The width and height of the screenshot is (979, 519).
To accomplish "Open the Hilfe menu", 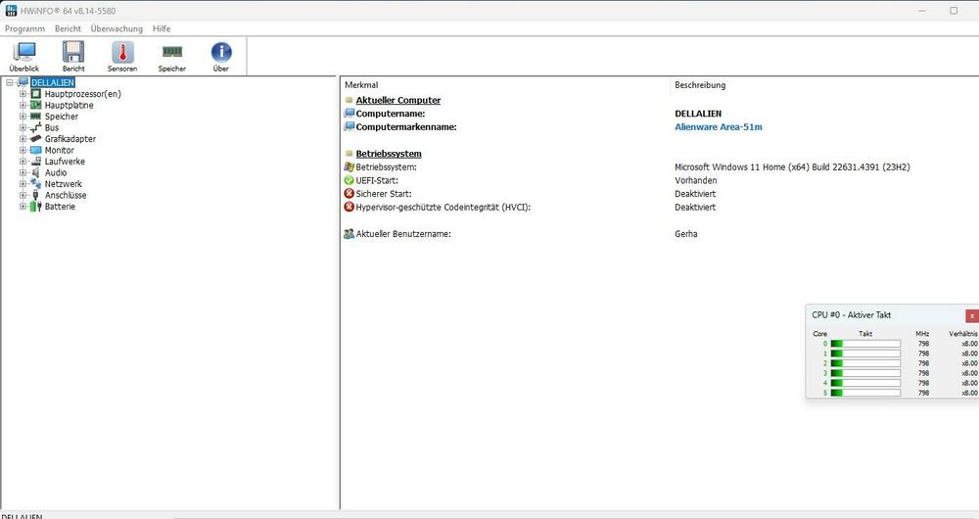I will pyautogui.click(x=162, y=29).
